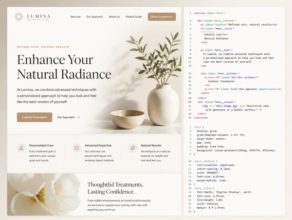Viewport: 292px width, 220px height.
Task: Click the Natural Results leaf icon
Action: (x=132, y=148)
